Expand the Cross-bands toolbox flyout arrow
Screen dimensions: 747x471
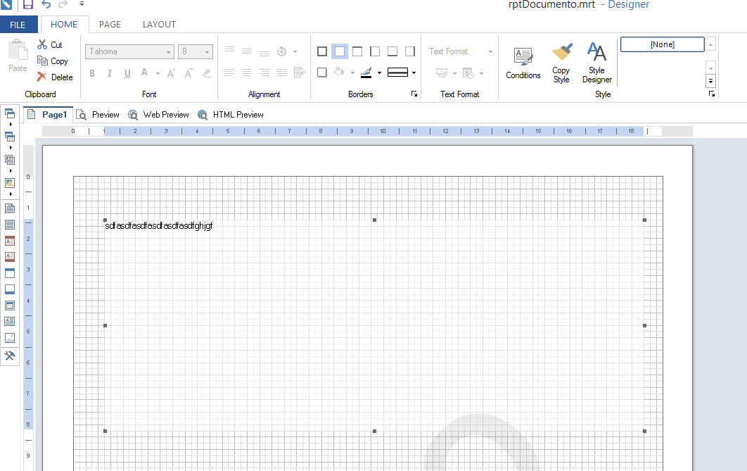(x=11, y=148)
